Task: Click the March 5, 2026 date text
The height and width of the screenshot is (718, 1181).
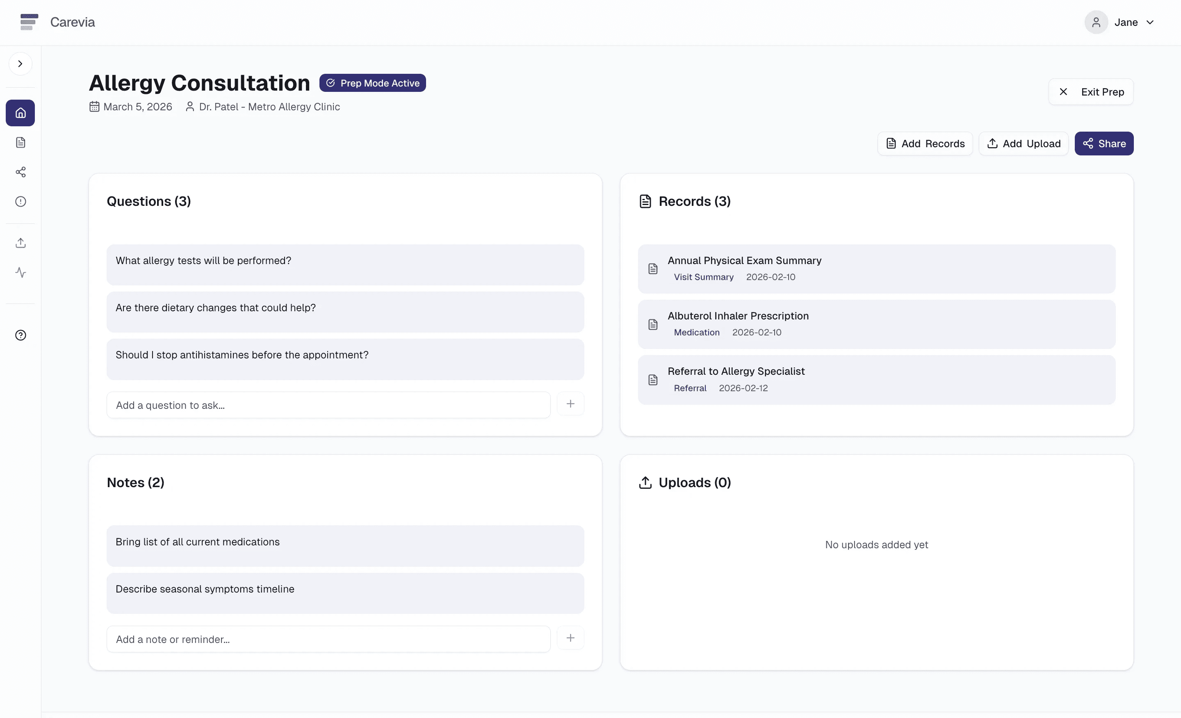Action: click(137, 106)
